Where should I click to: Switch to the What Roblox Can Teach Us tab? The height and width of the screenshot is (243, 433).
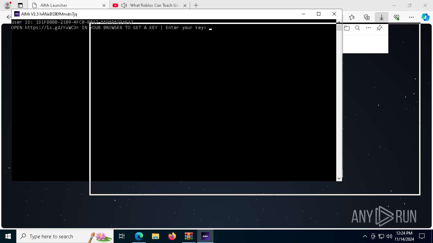150,5
